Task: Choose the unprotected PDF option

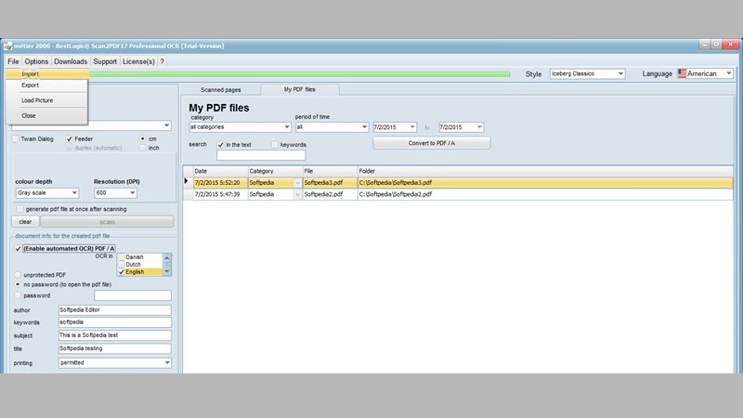Action: [17, 274]
